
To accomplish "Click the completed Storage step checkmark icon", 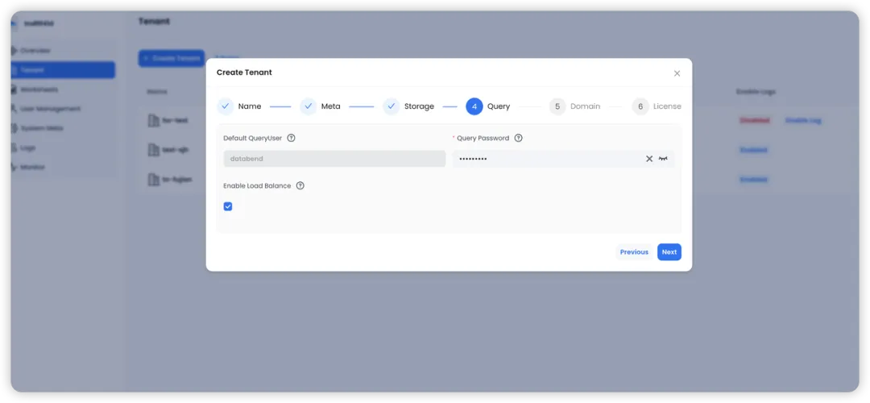I will (391, 106).
